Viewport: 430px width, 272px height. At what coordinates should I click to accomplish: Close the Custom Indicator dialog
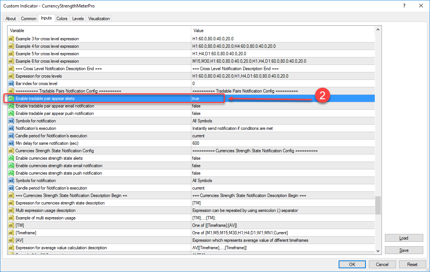421,6
